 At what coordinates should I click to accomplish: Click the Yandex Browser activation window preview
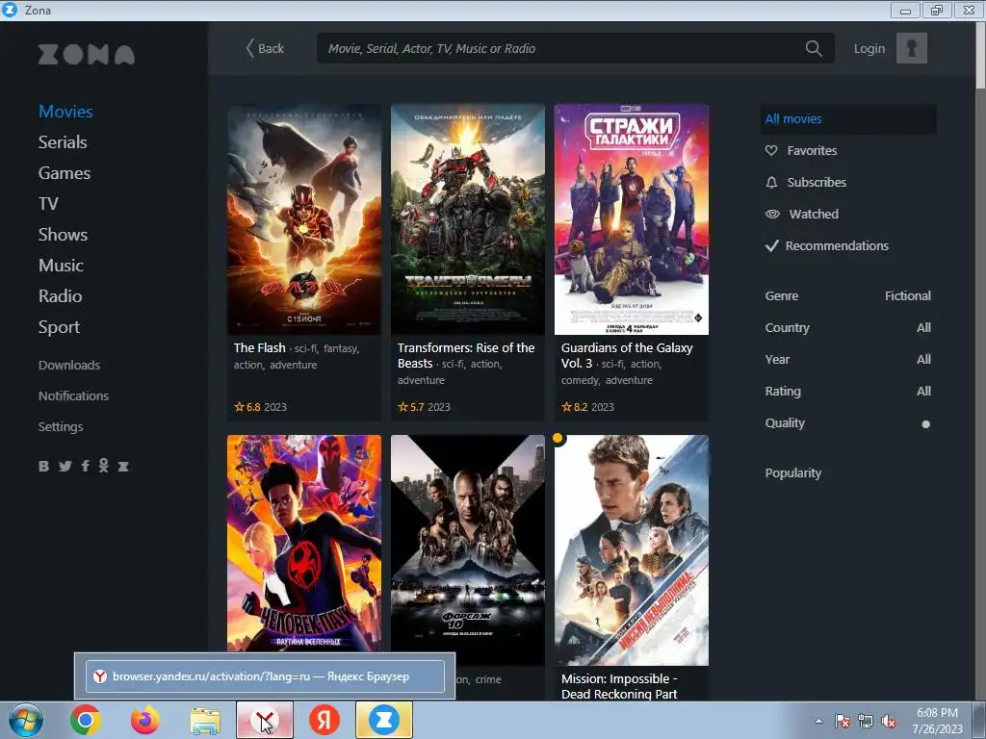coord(265,676)
